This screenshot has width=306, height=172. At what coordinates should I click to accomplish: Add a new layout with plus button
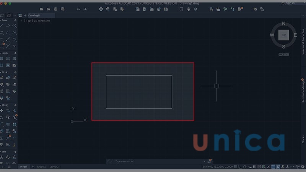(33, 167)
